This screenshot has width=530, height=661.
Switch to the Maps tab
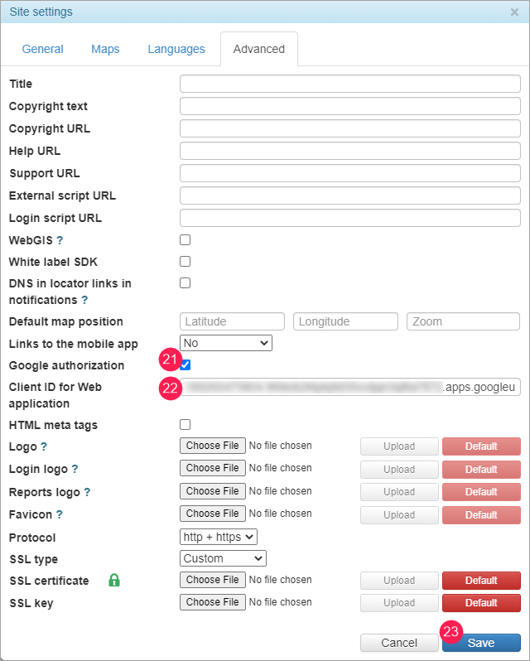(x=105, y=49)
